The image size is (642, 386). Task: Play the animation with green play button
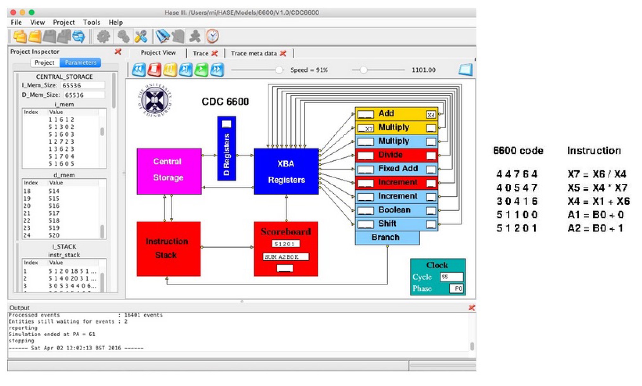pos(201,70)
